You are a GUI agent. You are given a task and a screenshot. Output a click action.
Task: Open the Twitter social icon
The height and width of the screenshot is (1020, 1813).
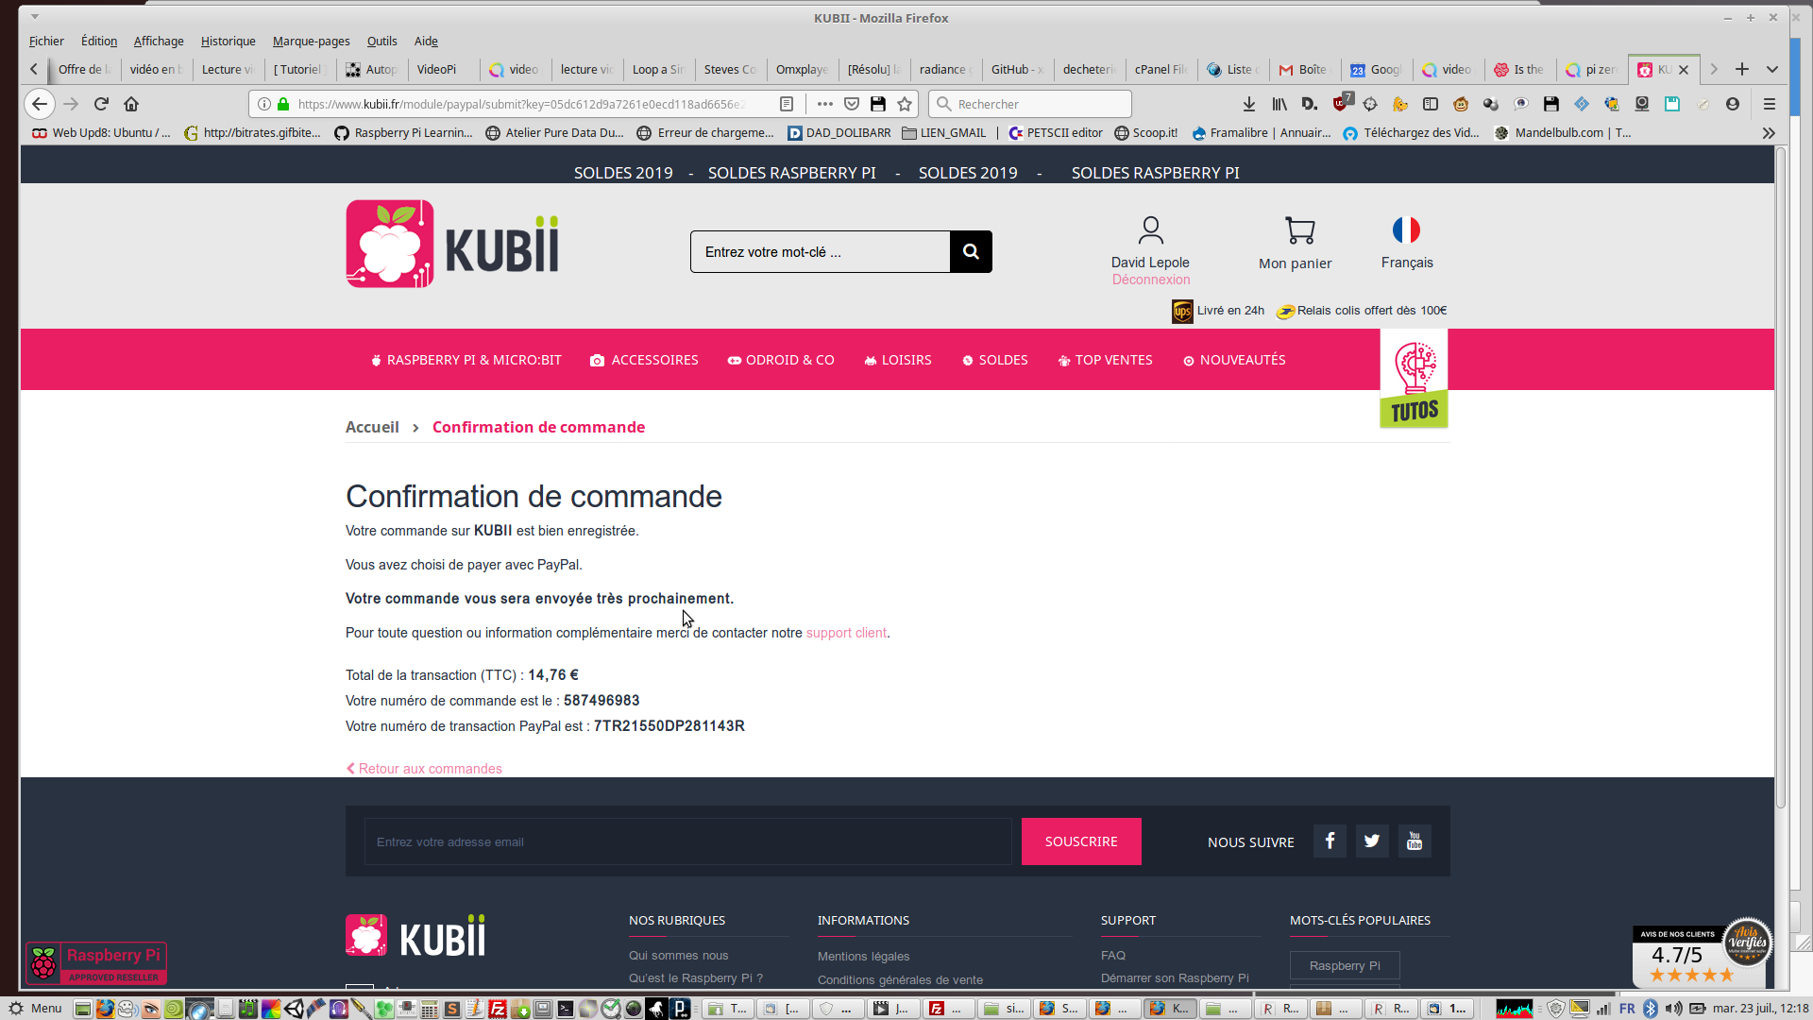1371,841
